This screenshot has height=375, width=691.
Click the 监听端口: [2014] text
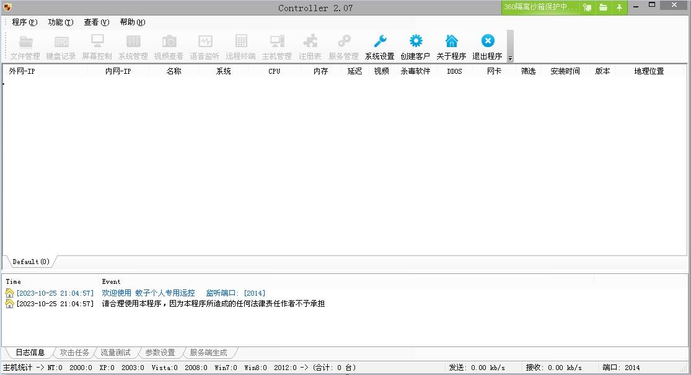coord(235,293)
